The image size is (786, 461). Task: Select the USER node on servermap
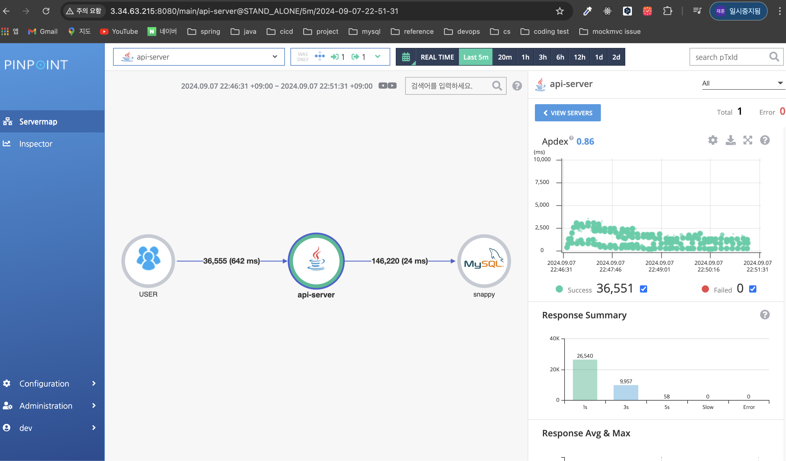[148, 261]
